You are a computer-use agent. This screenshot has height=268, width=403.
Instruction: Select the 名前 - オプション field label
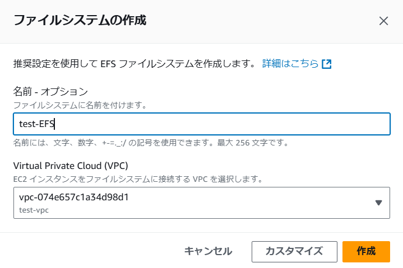pyautogui.click(x=50, y=92)
